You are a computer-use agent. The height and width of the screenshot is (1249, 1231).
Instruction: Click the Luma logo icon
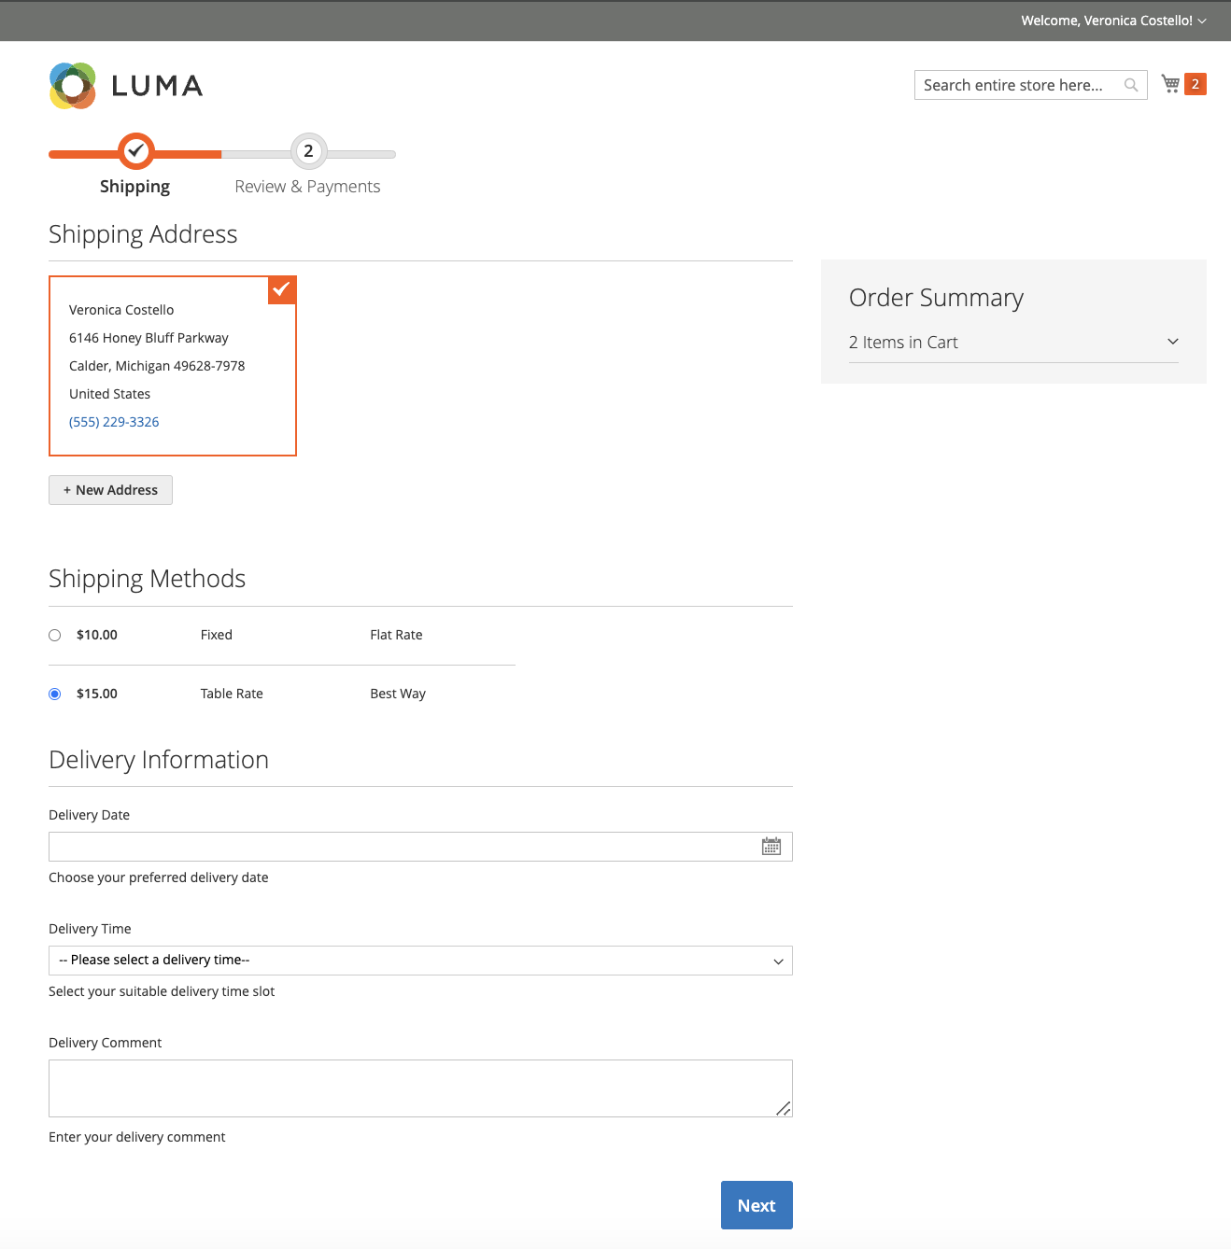coord(73,86)
